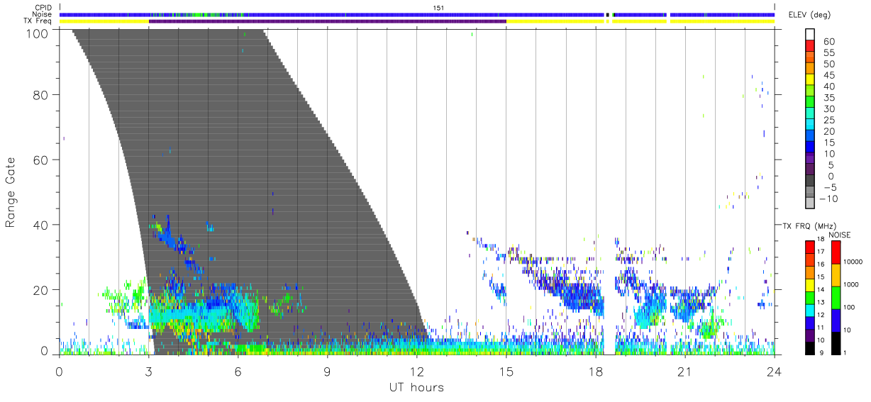Click the ELEV (deg) colorbar title
This screenshot has width=871, height=402.
pos(809,15)
